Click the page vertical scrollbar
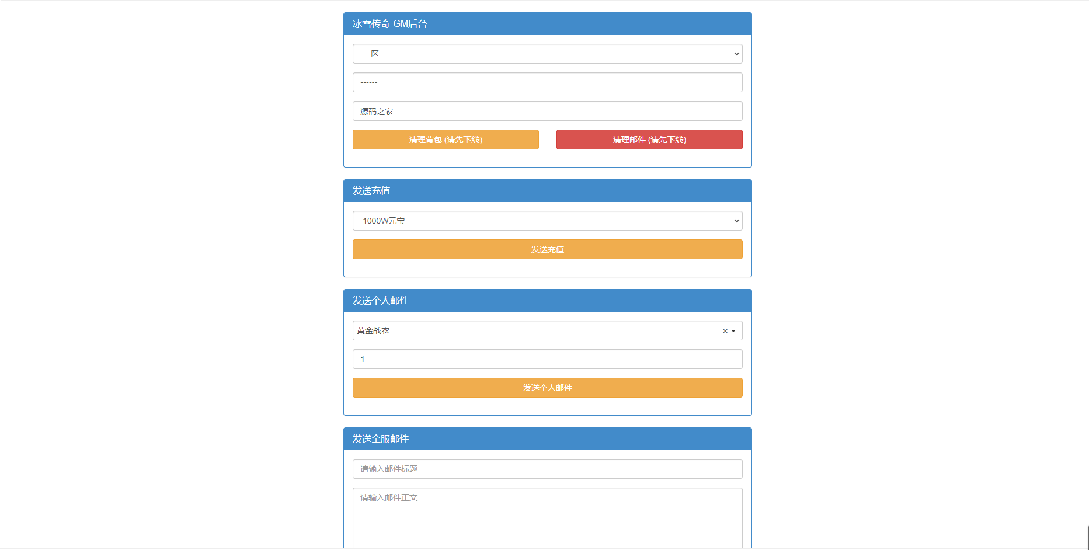 (1088, 537)
